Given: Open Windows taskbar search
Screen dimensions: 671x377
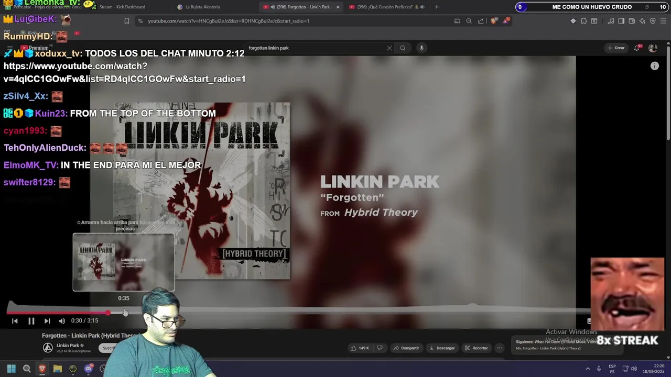Looking at the screenshot, I should coord(27,369).
